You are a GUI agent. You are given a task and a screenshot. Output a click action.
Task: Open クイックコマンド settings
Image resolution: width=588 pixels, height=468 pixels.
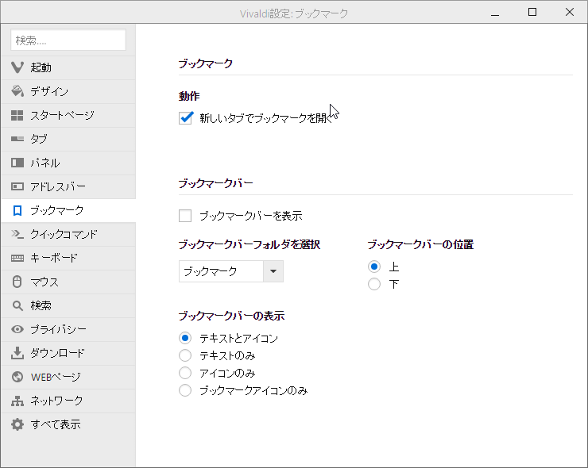click(68, 234)
